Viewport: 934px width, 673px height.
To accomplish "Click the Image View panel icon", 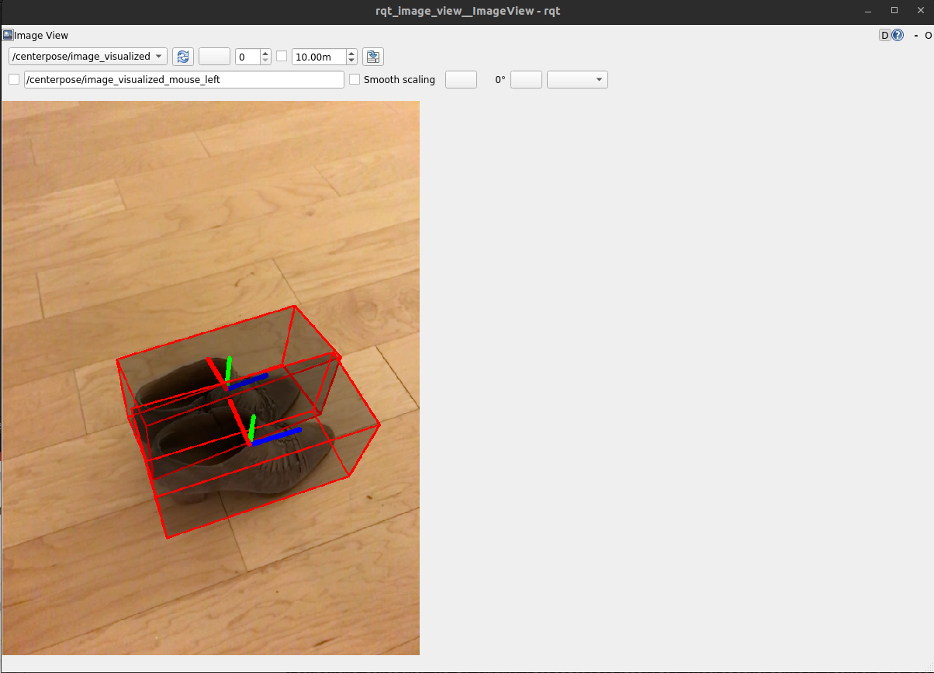I will point(8,35).
